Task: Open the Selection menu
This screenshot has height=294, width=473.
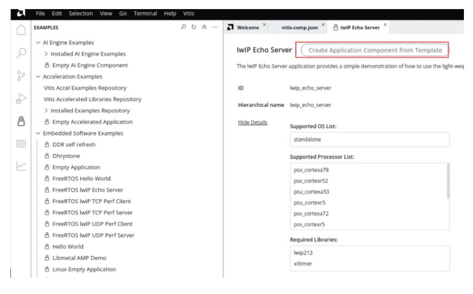Action: tap(81, 13)
